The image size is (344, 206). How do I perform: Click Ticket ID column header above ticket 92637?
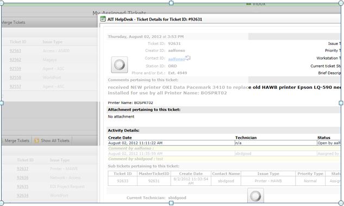(25, 160)
